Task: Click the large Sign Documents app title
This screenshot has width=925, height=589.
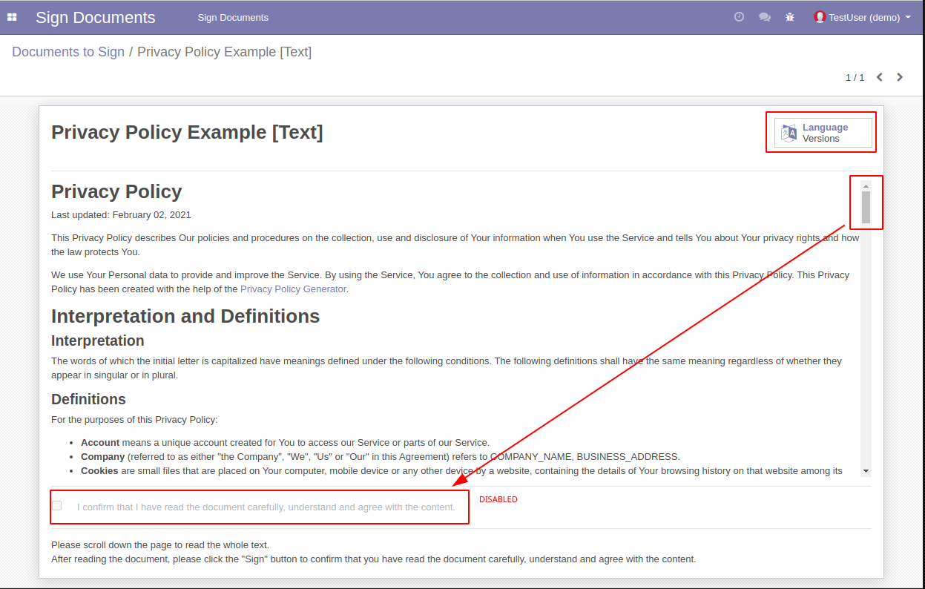Action: click(x=96, y=17)
